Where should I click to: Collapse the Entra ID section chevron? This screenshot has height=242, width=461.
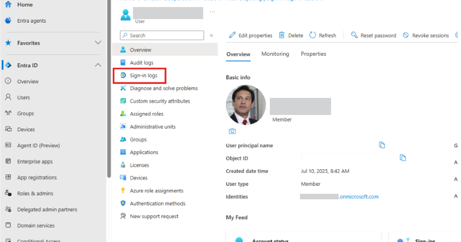98,65
